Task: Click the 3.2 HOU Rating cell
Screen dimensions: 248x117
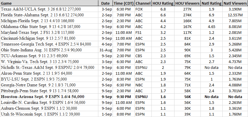Action: tap(163, 33)
